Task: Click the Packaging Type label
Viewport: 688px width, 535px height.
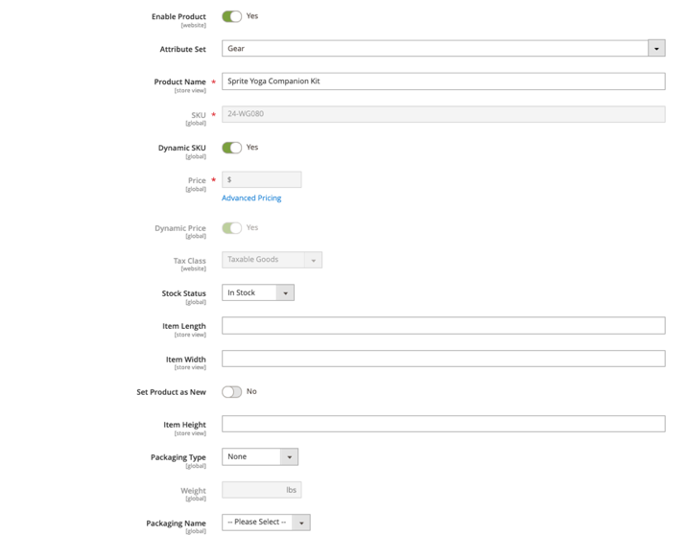Action: tap(178, 457)
